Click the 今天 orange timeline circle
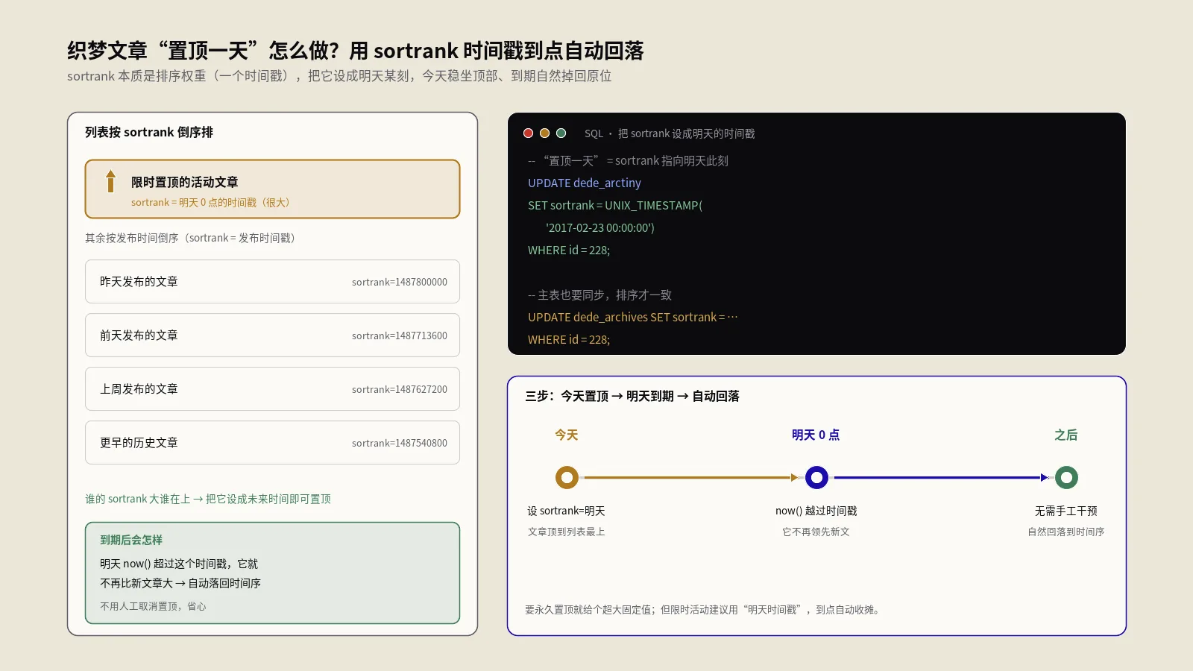 [567, 477]
